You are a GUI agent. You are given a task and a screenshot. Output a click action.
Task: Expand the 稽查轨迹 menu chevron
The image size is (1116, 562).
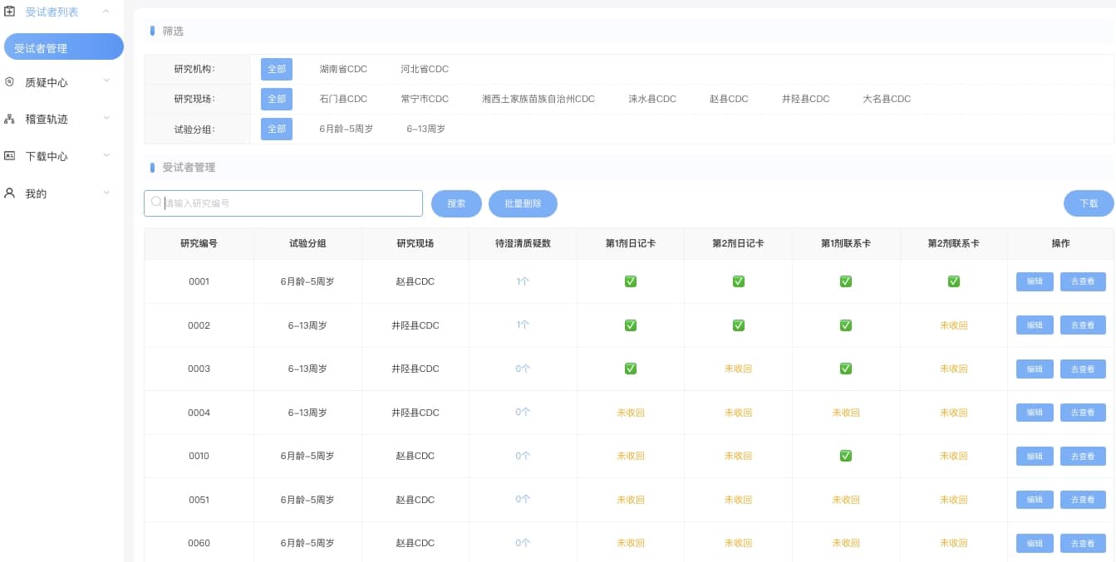tap(106, 119)
